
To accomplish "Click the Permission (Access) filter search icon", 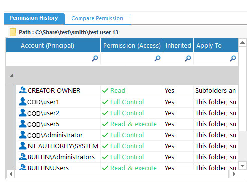I will (157, 58).
